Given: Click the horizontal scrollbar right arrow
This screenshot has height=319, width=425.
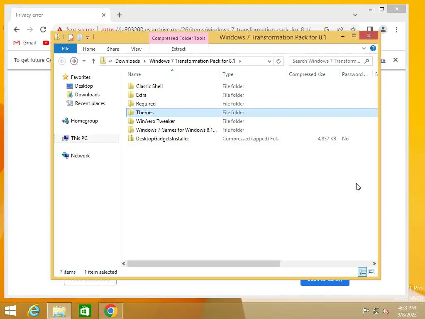Looking at the screenshot, I should 374,263.
